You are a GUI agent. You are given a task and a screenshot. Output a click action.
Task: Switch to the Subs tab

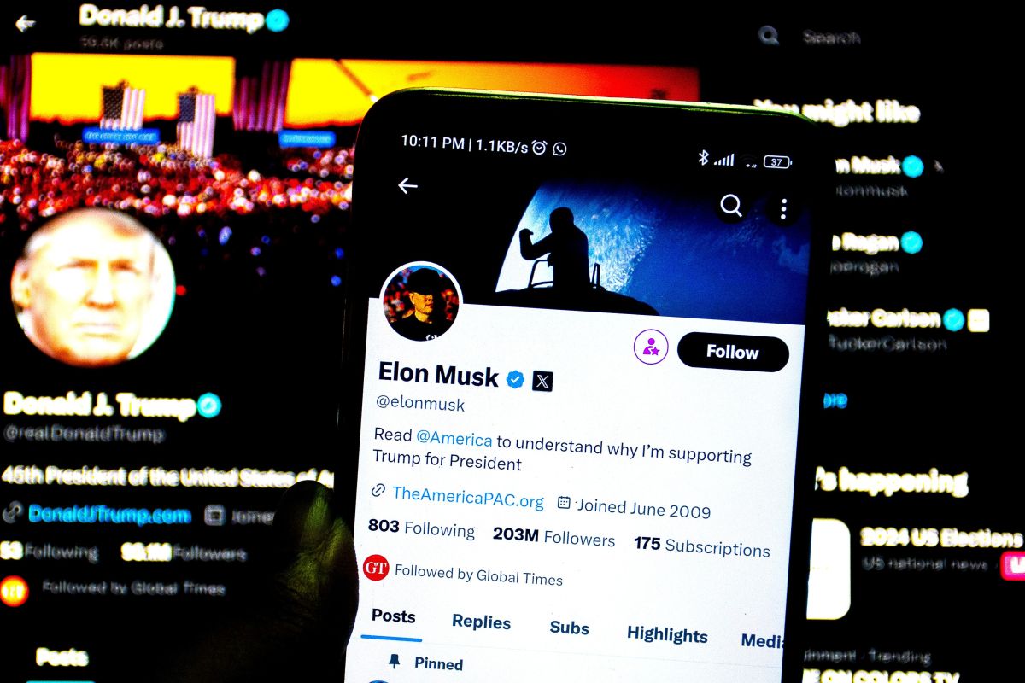(x=570, y=628)
